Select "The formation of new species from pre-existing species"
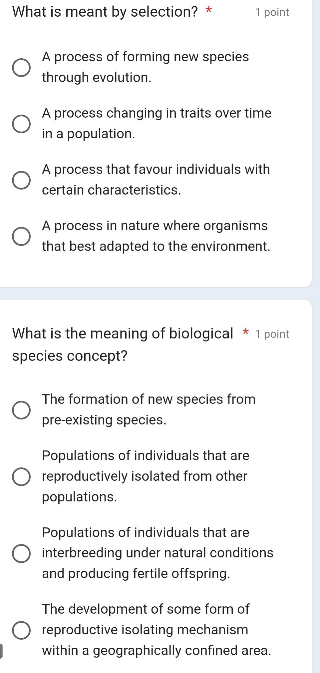320x673 pixels. point(21,410)
